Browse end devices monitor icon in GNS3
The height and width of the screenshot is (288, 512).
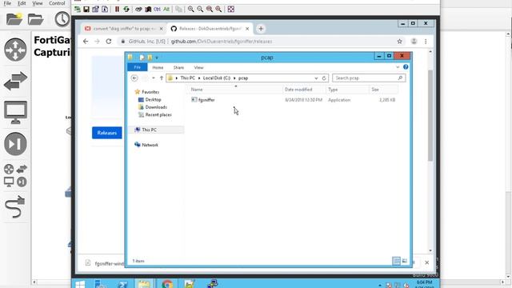15,112
